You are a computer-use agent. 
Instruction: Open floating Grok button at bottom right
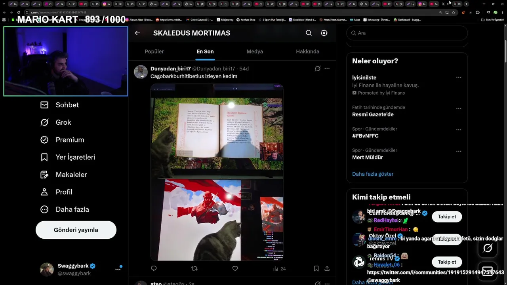pyautogui.click(x=488, y=248)
